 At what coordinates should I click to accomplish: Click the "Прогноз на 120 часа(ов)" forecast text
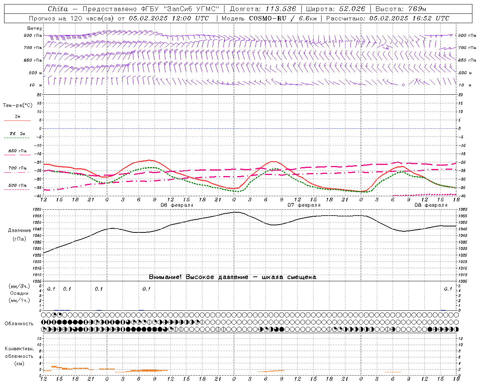coord(72,18)
